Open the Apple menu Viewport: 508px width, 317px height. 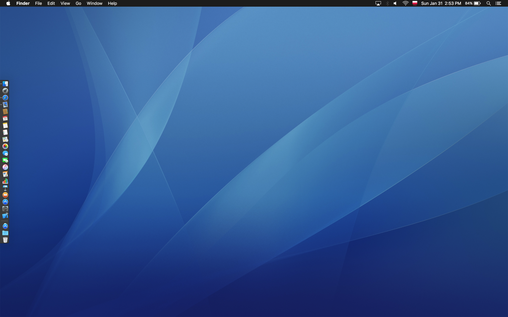tap(8, 3)
